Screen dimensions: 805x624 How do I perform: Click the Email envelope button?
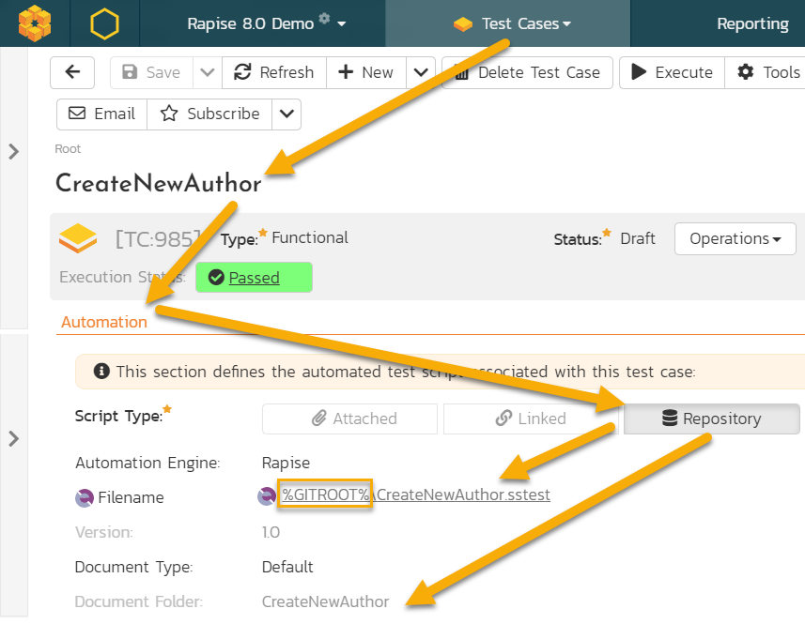(102, 114)
